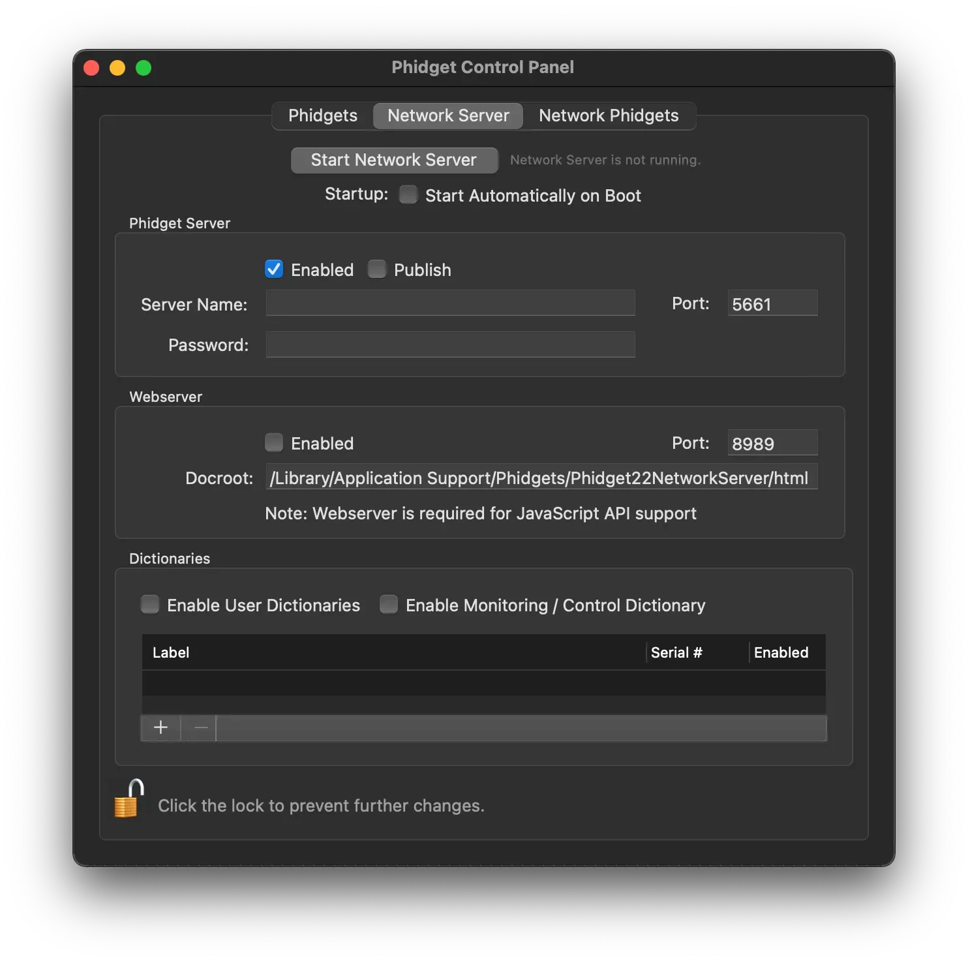
Task: Open the Network Phidgets tab
Action: (x=609, y=115)
